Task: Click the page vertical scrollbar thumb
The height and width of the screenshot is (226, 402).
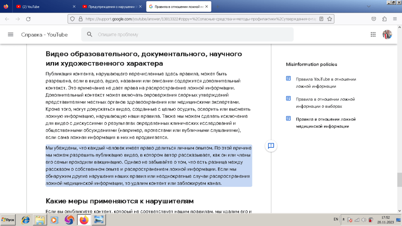Action: tap(399, 178)
